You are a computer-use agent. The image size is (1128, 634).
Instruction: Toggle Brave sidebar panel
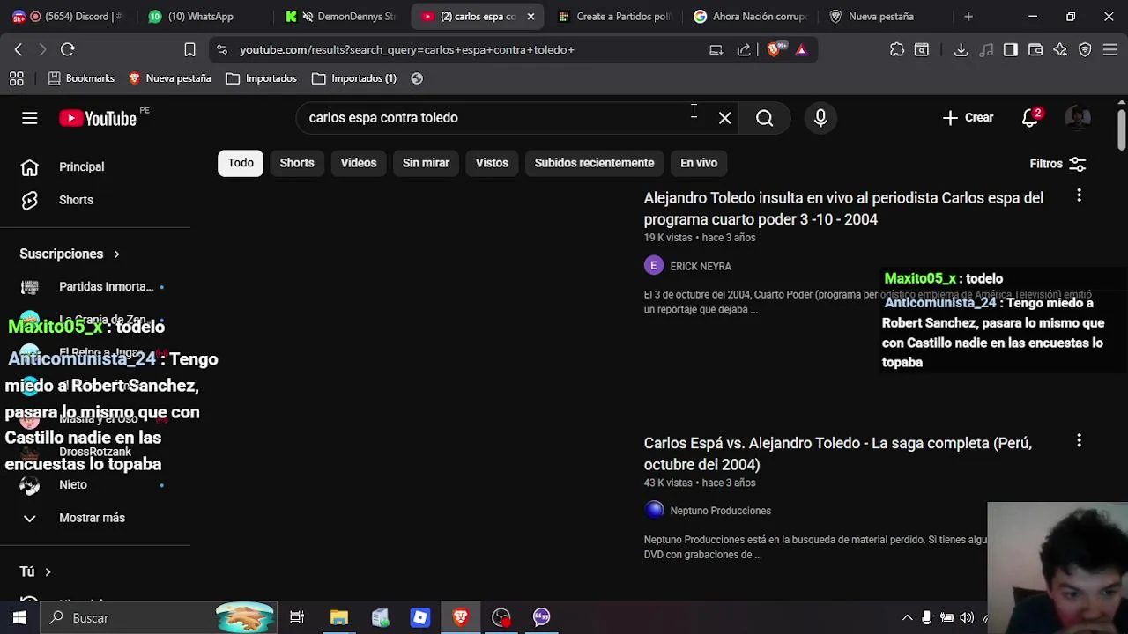1011,49
